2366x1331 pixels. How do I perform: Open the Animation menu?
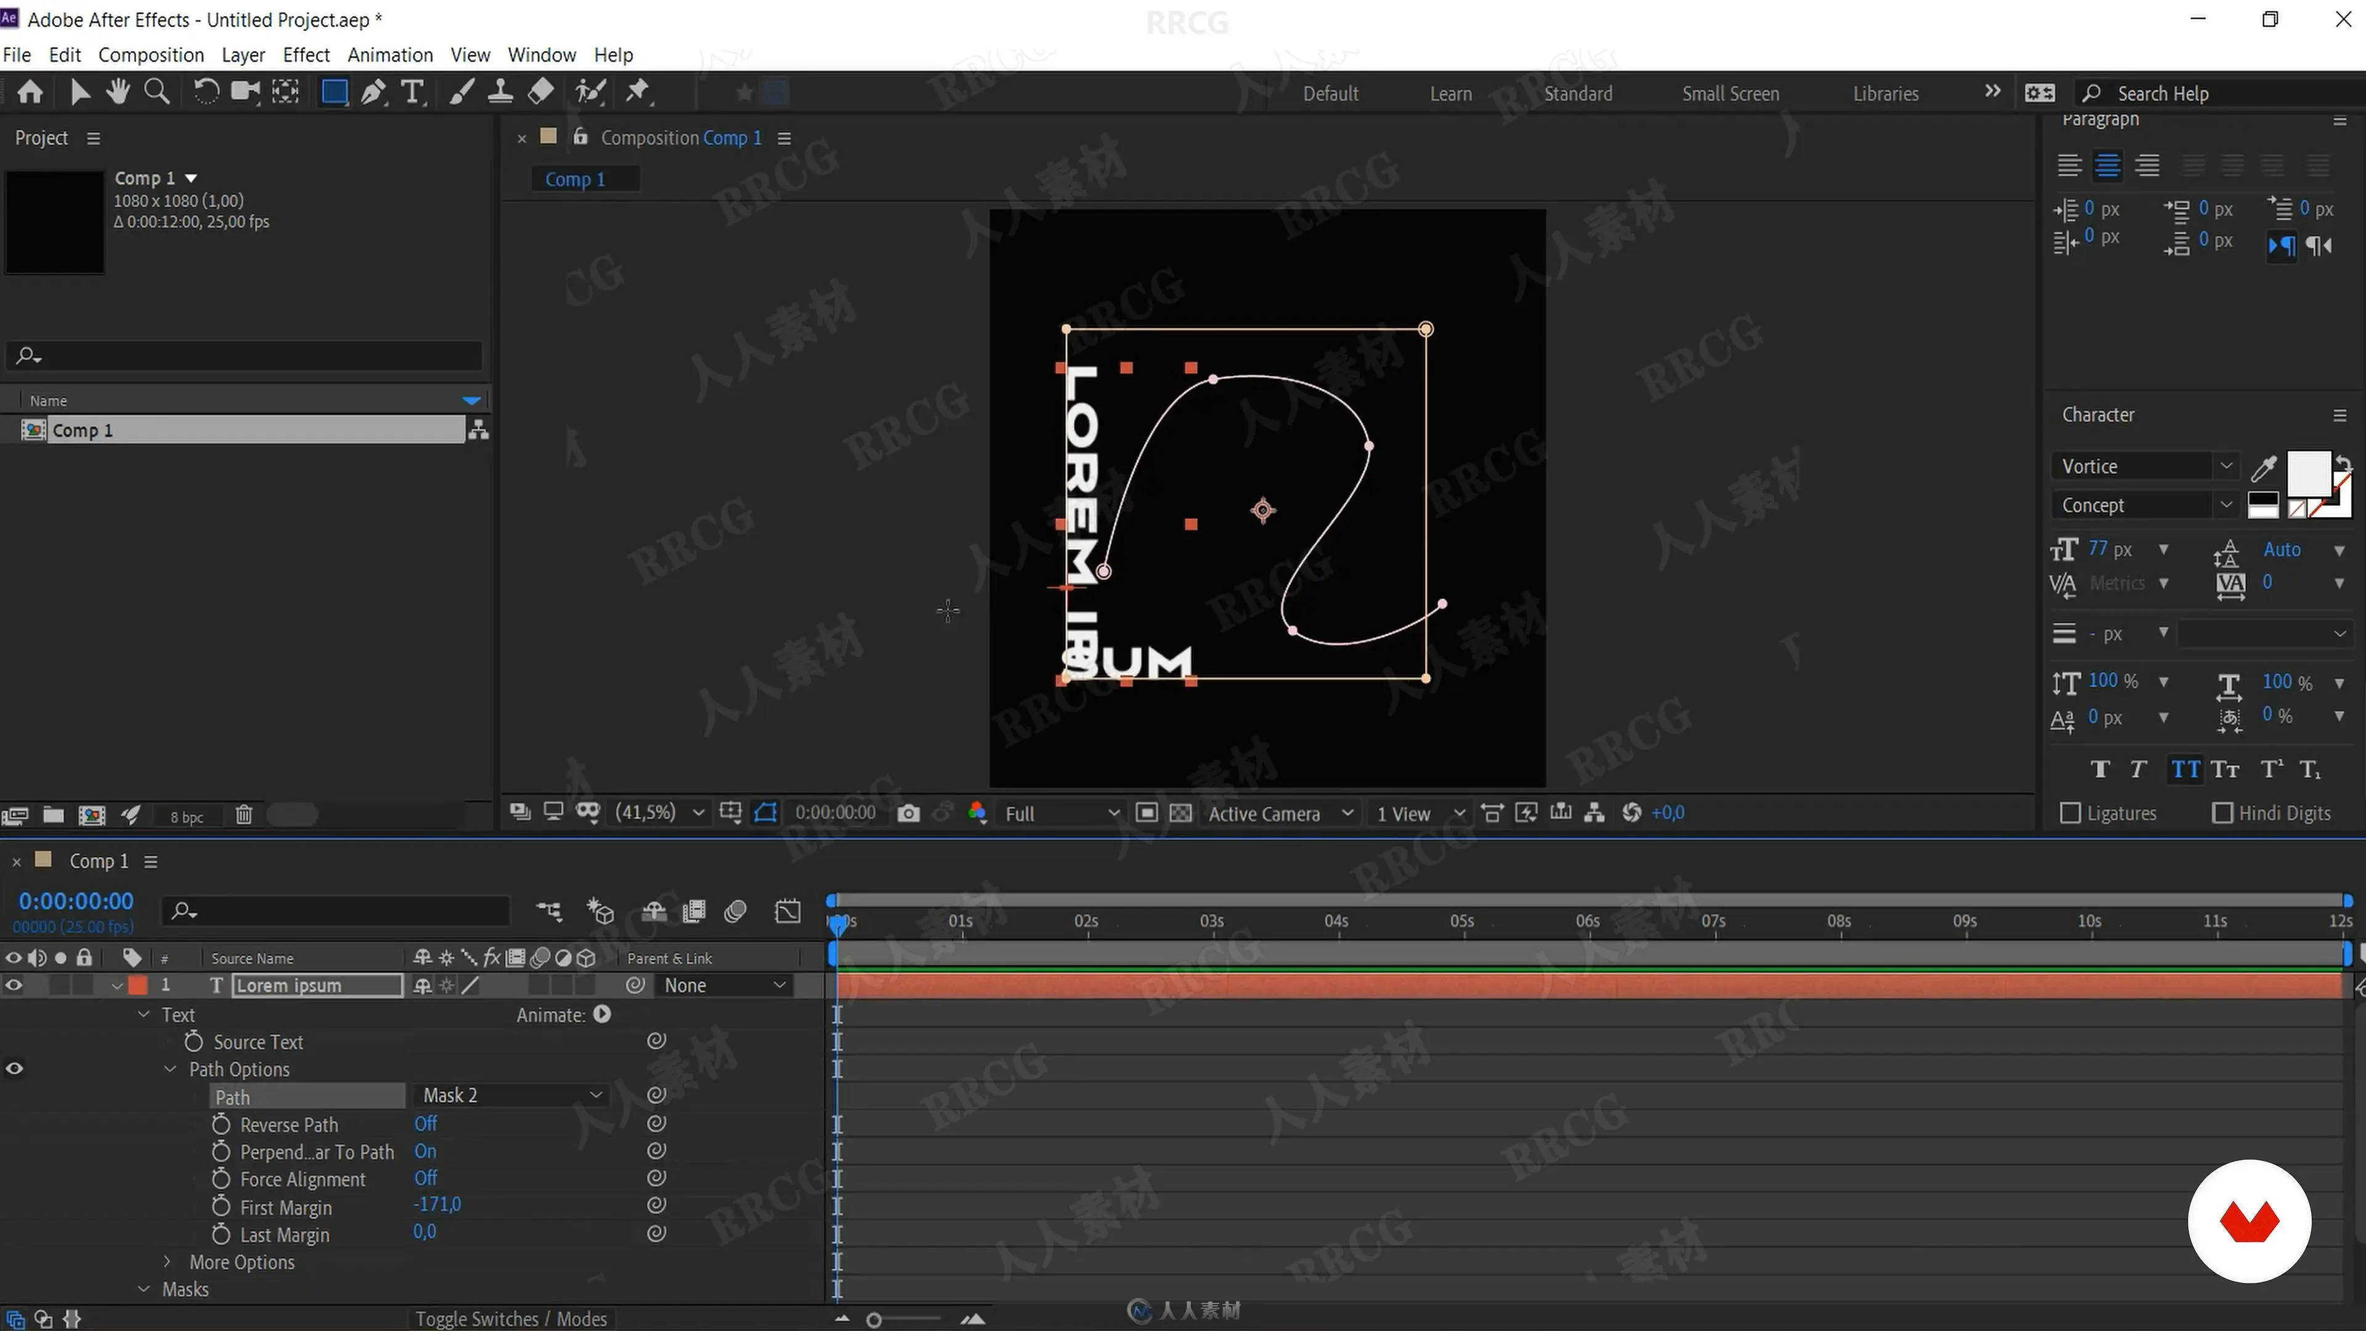point(389,55)
